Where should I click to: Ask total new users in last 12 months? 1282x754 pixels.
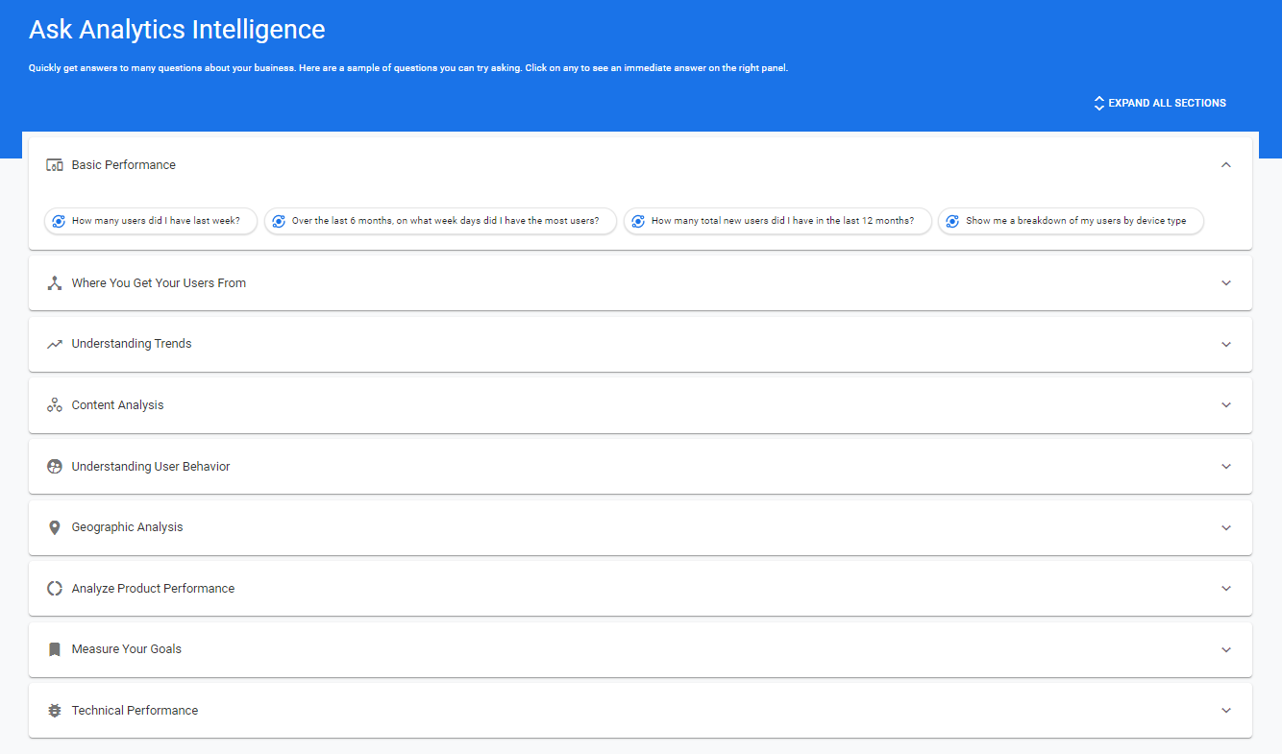(777, 221)
